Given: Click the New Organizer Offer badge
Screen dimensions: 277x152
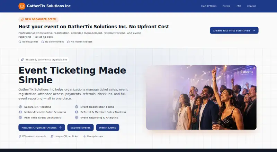Looking at the screenshot, I should click(x=38, y=19).
